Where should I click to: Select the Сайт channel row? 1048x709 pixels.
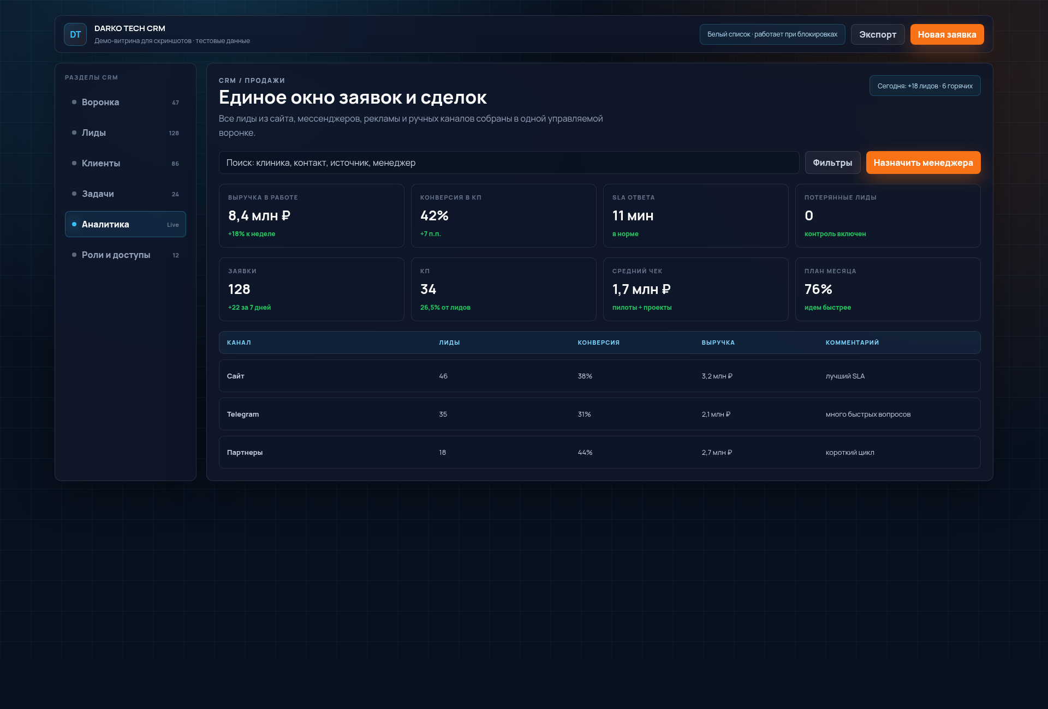600,376
